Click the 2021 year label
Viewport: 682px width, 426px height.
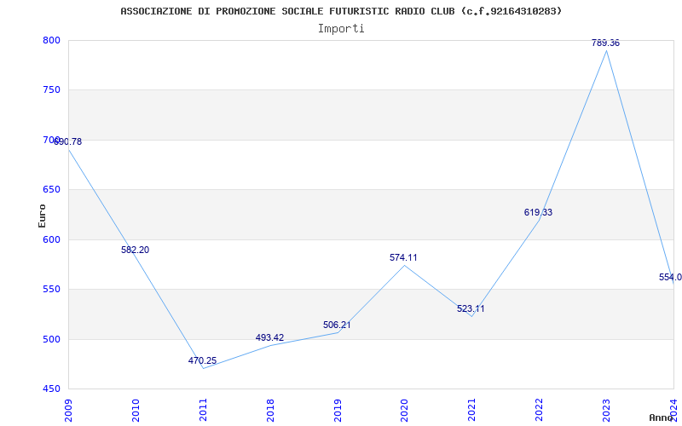click(472, 410)
